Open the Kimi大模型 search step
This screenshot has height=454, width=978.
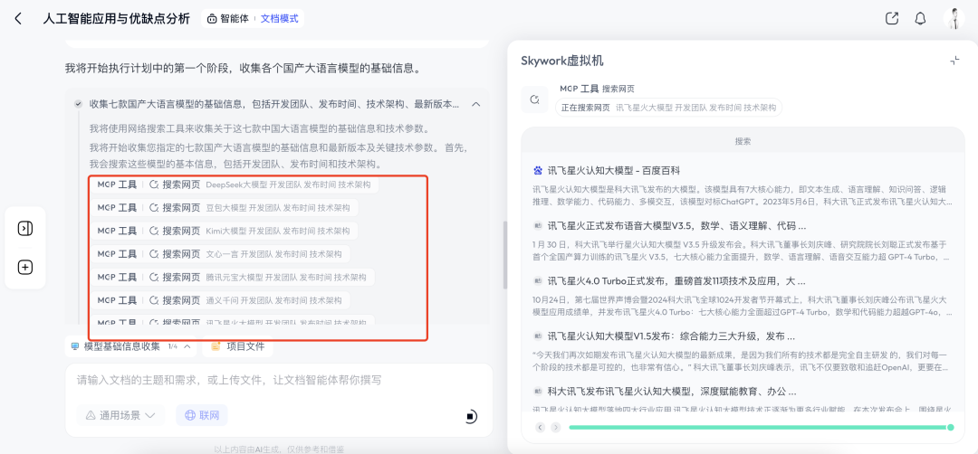point(225,231)
